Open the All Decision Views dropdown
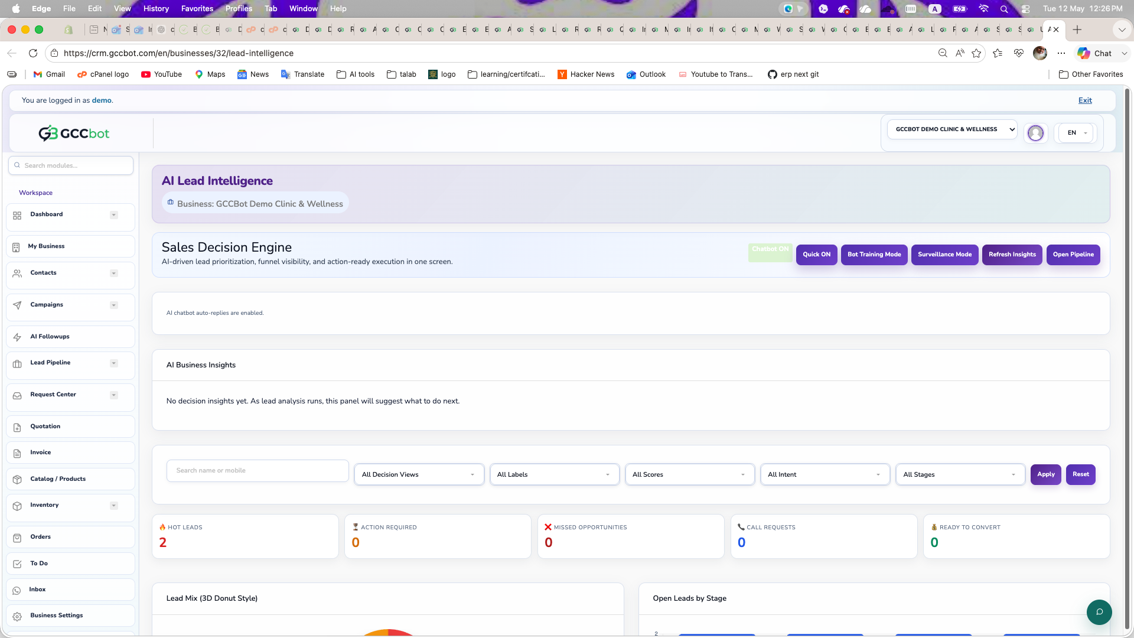This screenshot has height=638, width=1134. coord(419,474)
